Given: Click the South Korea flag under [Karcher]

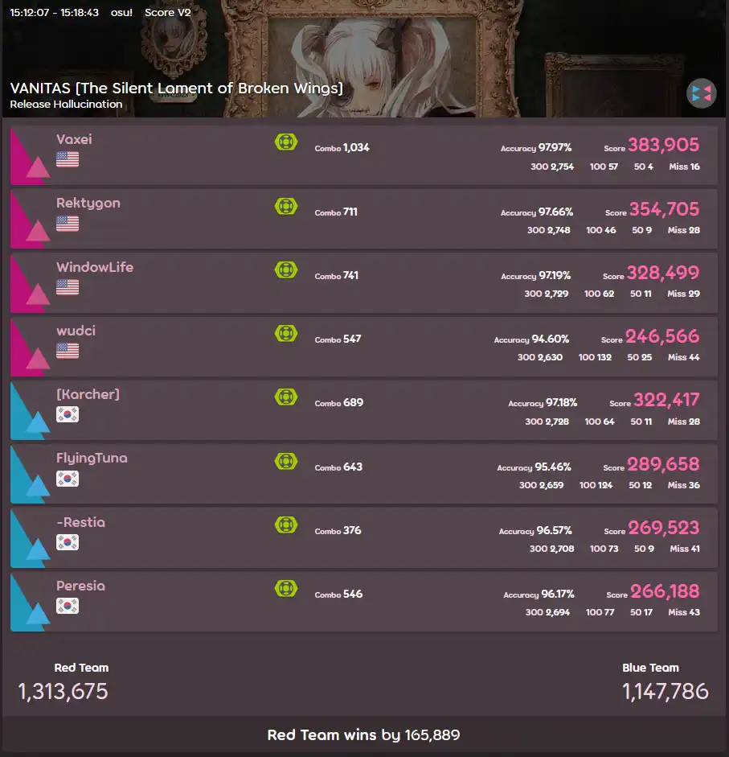Looking at the screenshot, I should 68,414.
